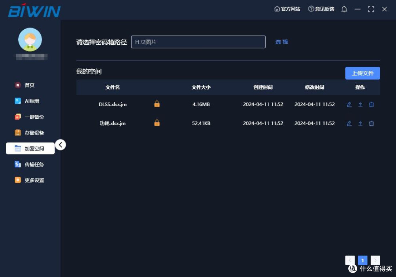The width and height of the screenshot is (396, 277).
Task: Click the edit icon for 功耗.xlsx.jm
Action: (349, 123)
